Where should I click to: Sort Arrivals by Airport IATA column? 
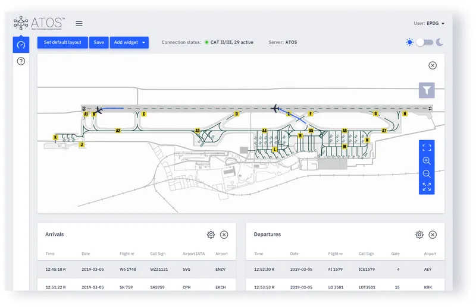coord(194,254)
